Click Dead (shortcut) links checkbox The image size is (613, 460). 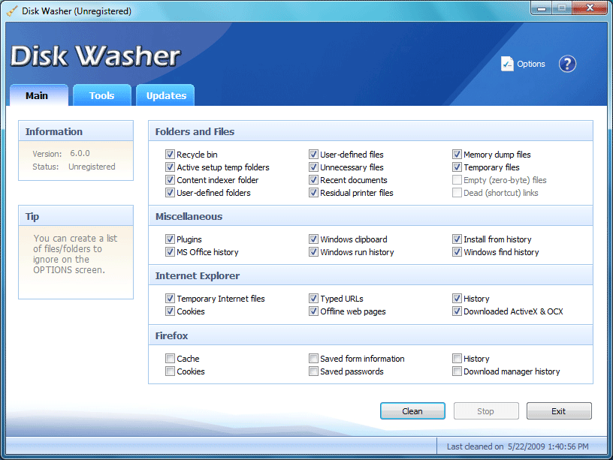click(457, 193)
